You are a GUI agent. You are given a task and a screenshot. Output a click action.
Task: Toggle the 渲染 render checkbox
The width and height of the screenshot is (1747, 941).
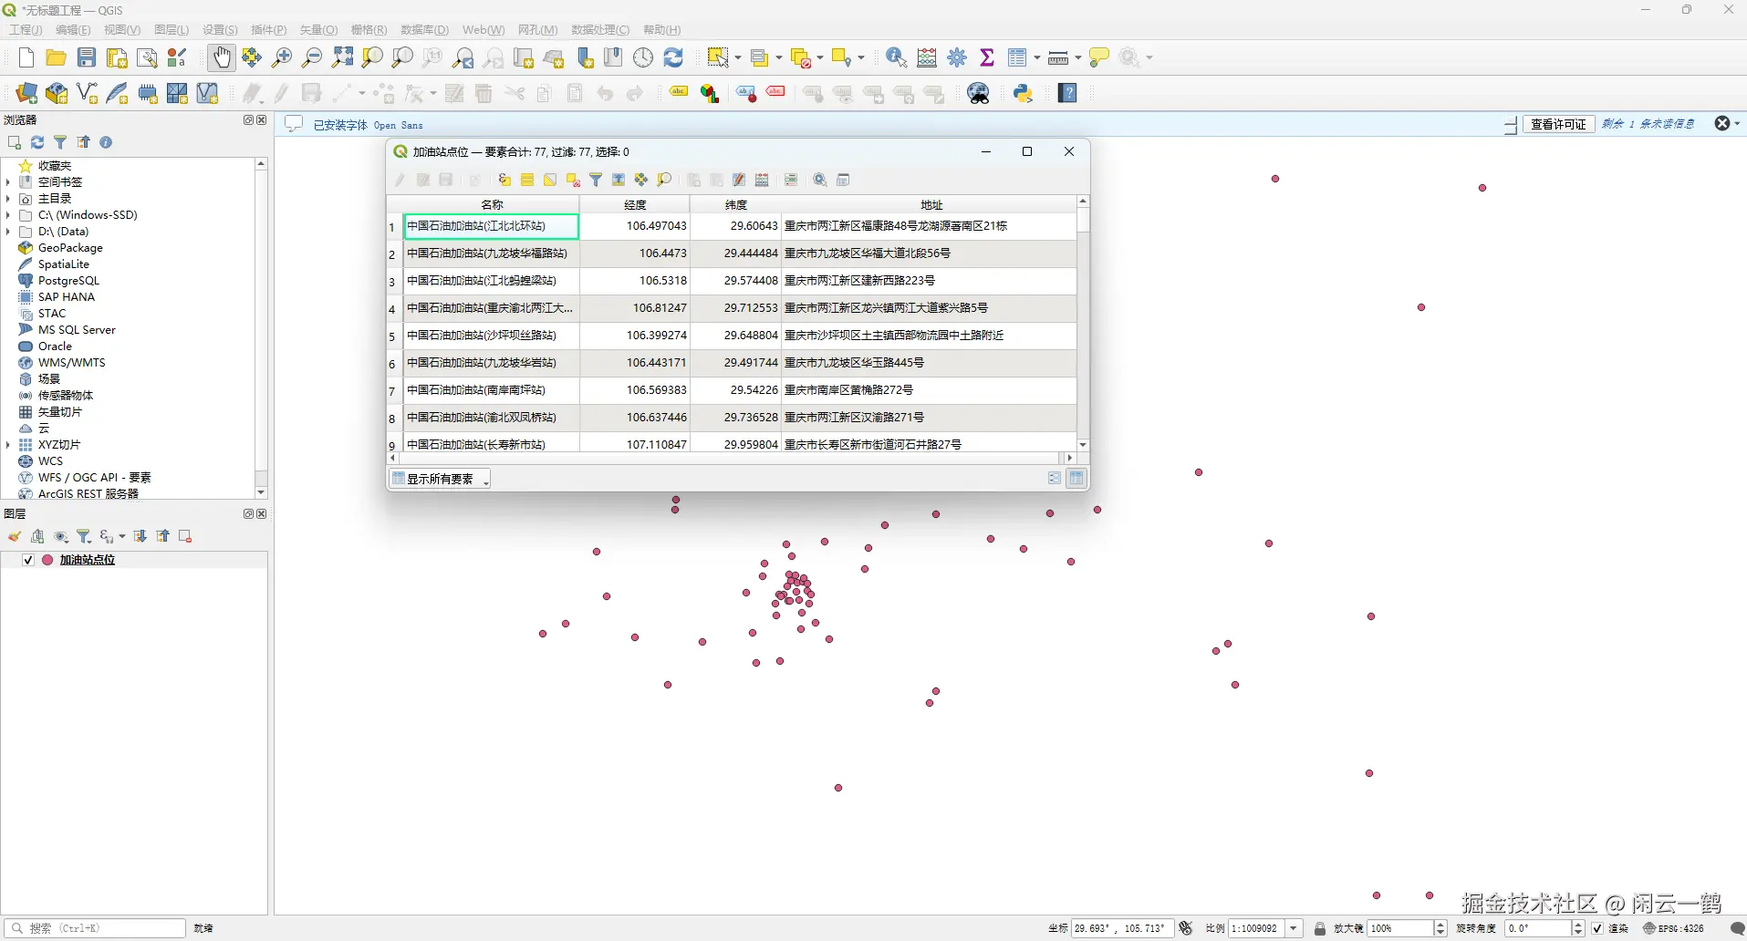[x=1597, y=928]
